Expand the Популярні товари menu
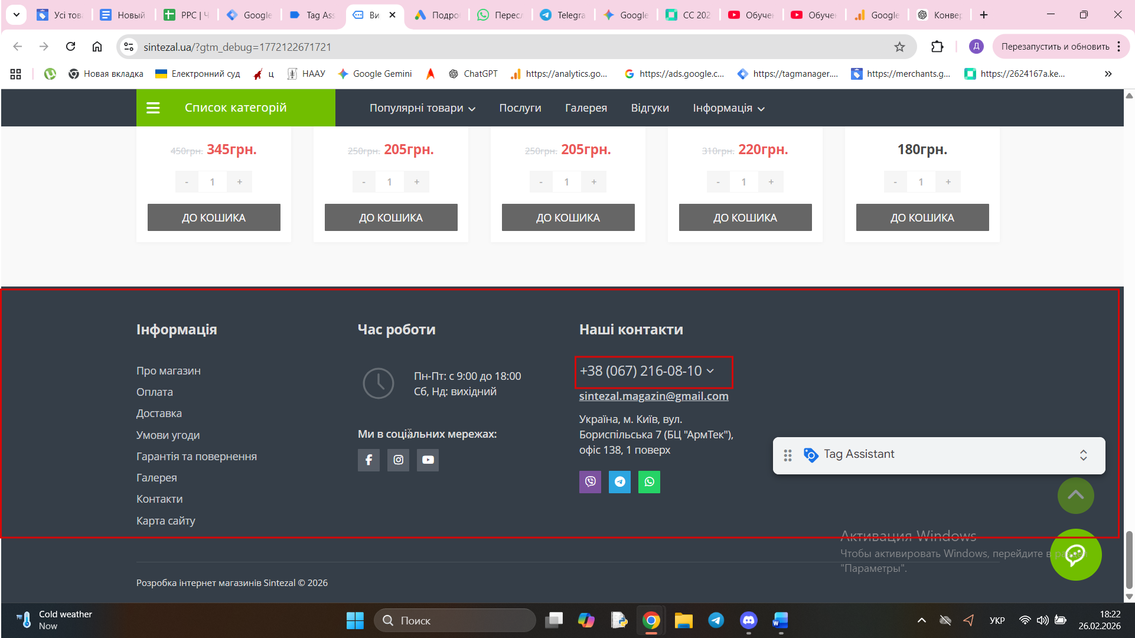Viewport: 1135px width, 638px height. click(422, 108)
